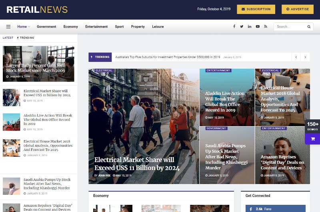
Task: Open the Government menu item
Action: click(x=46, y=27)
